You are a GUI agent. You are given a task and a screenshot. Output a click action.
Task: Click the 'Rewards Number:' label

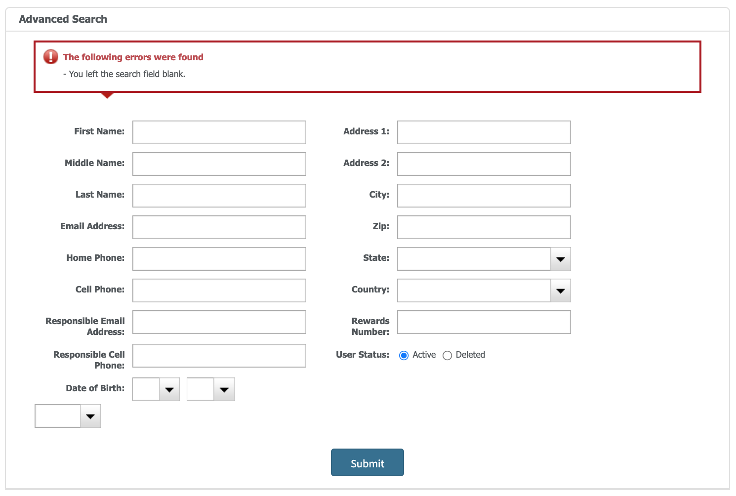click(370, 327)
